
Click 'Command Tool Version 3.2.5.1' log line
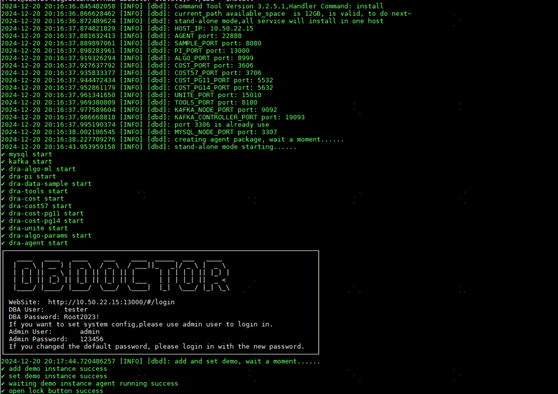click(192, 6)
